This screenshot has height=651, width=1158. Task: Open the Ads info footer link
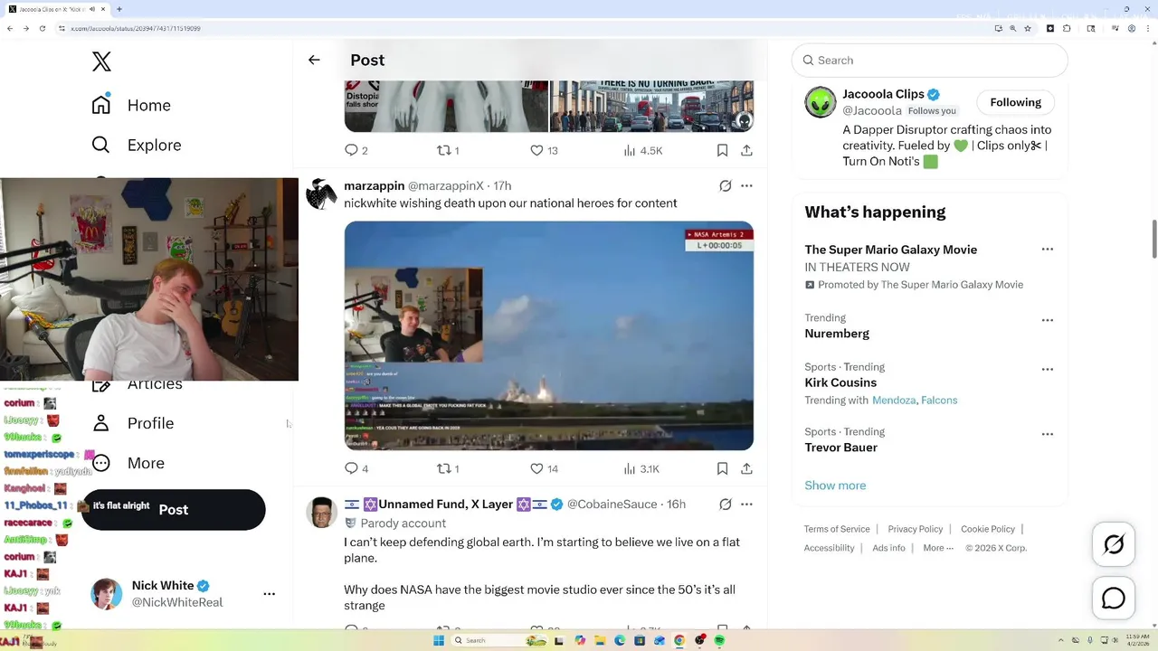(888, 548)
